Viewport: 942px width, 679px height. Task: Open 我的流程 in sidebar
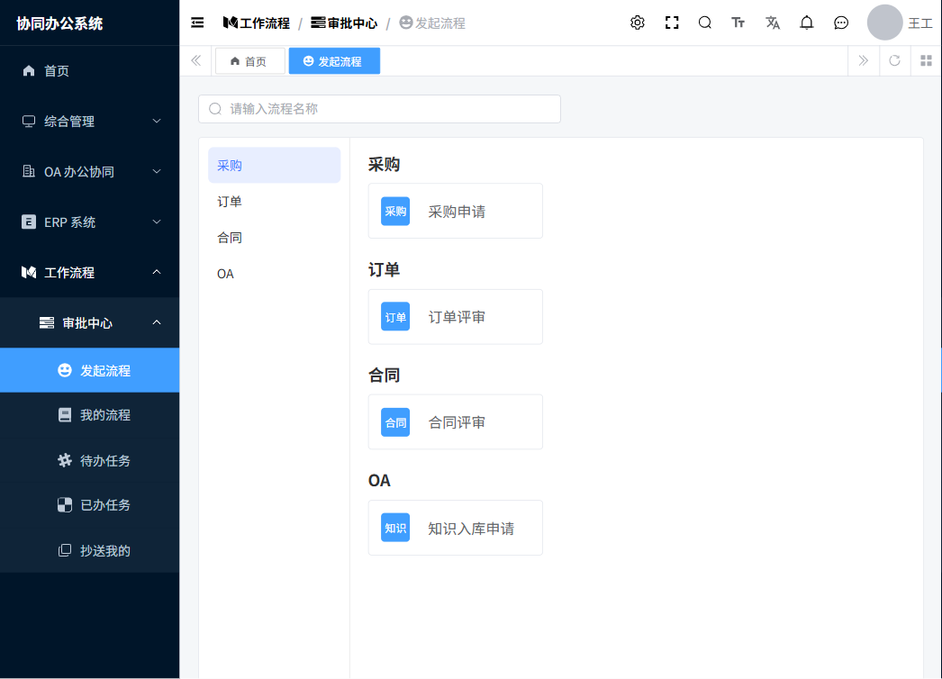[x=89, y=414]
